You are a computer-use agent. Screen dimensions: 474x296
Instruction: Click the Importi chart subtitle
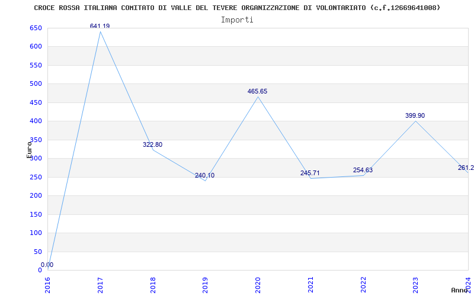point(237,20)
